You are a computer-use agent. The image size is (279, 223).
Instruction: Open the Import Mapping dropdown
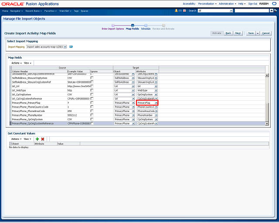(x=65, y=47)
